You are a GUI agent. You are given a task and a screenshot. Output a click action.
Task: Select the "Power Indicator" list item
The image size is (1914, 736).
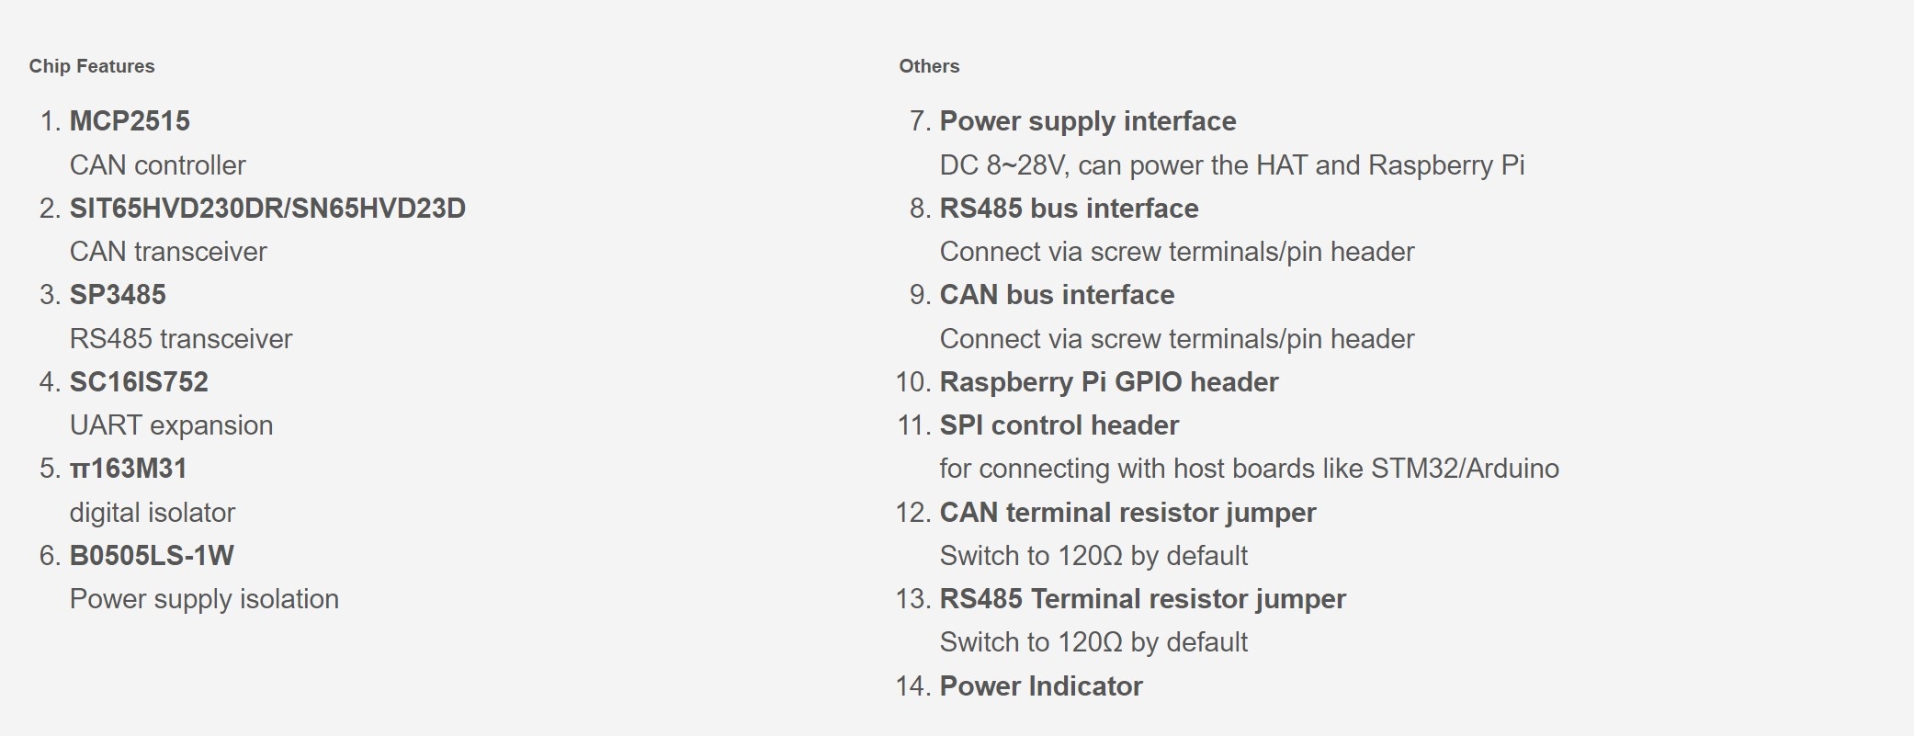(1041, 686)
